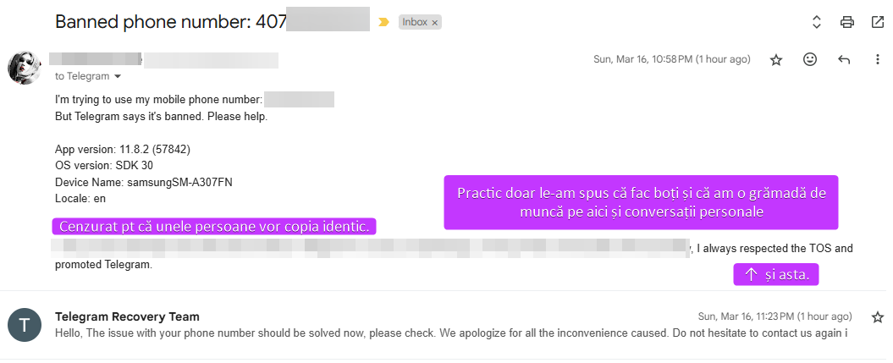Click the Telegram Recovery Team sender name
Image resolution: width=893 pixels, height=363 pixels.
coord(127,316)
